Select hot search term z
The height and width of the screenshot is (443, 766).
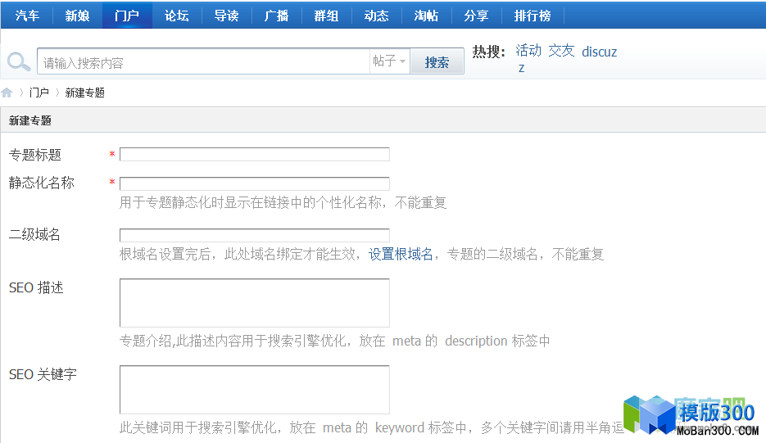coord(521,68)
